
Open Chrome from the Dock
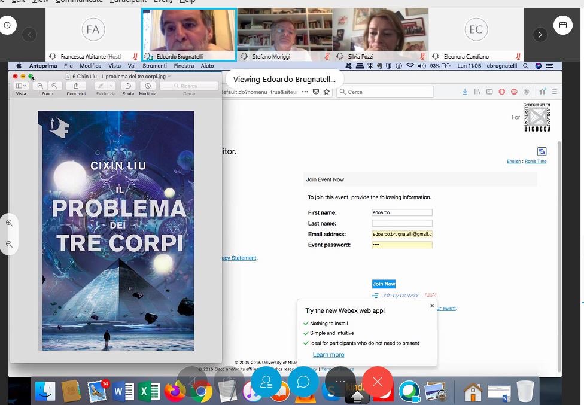point(202,392)
